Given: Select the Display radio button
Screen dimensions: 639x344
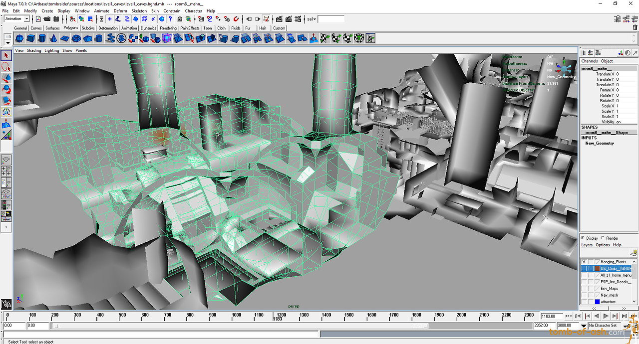Looking at the screenshot, I should pyautogui.click(x=584, y=238).
